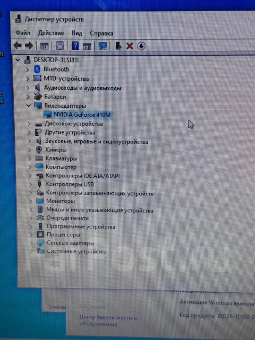
Task: Collapse the Видеоадаптеры chevron
Action: 28,106
